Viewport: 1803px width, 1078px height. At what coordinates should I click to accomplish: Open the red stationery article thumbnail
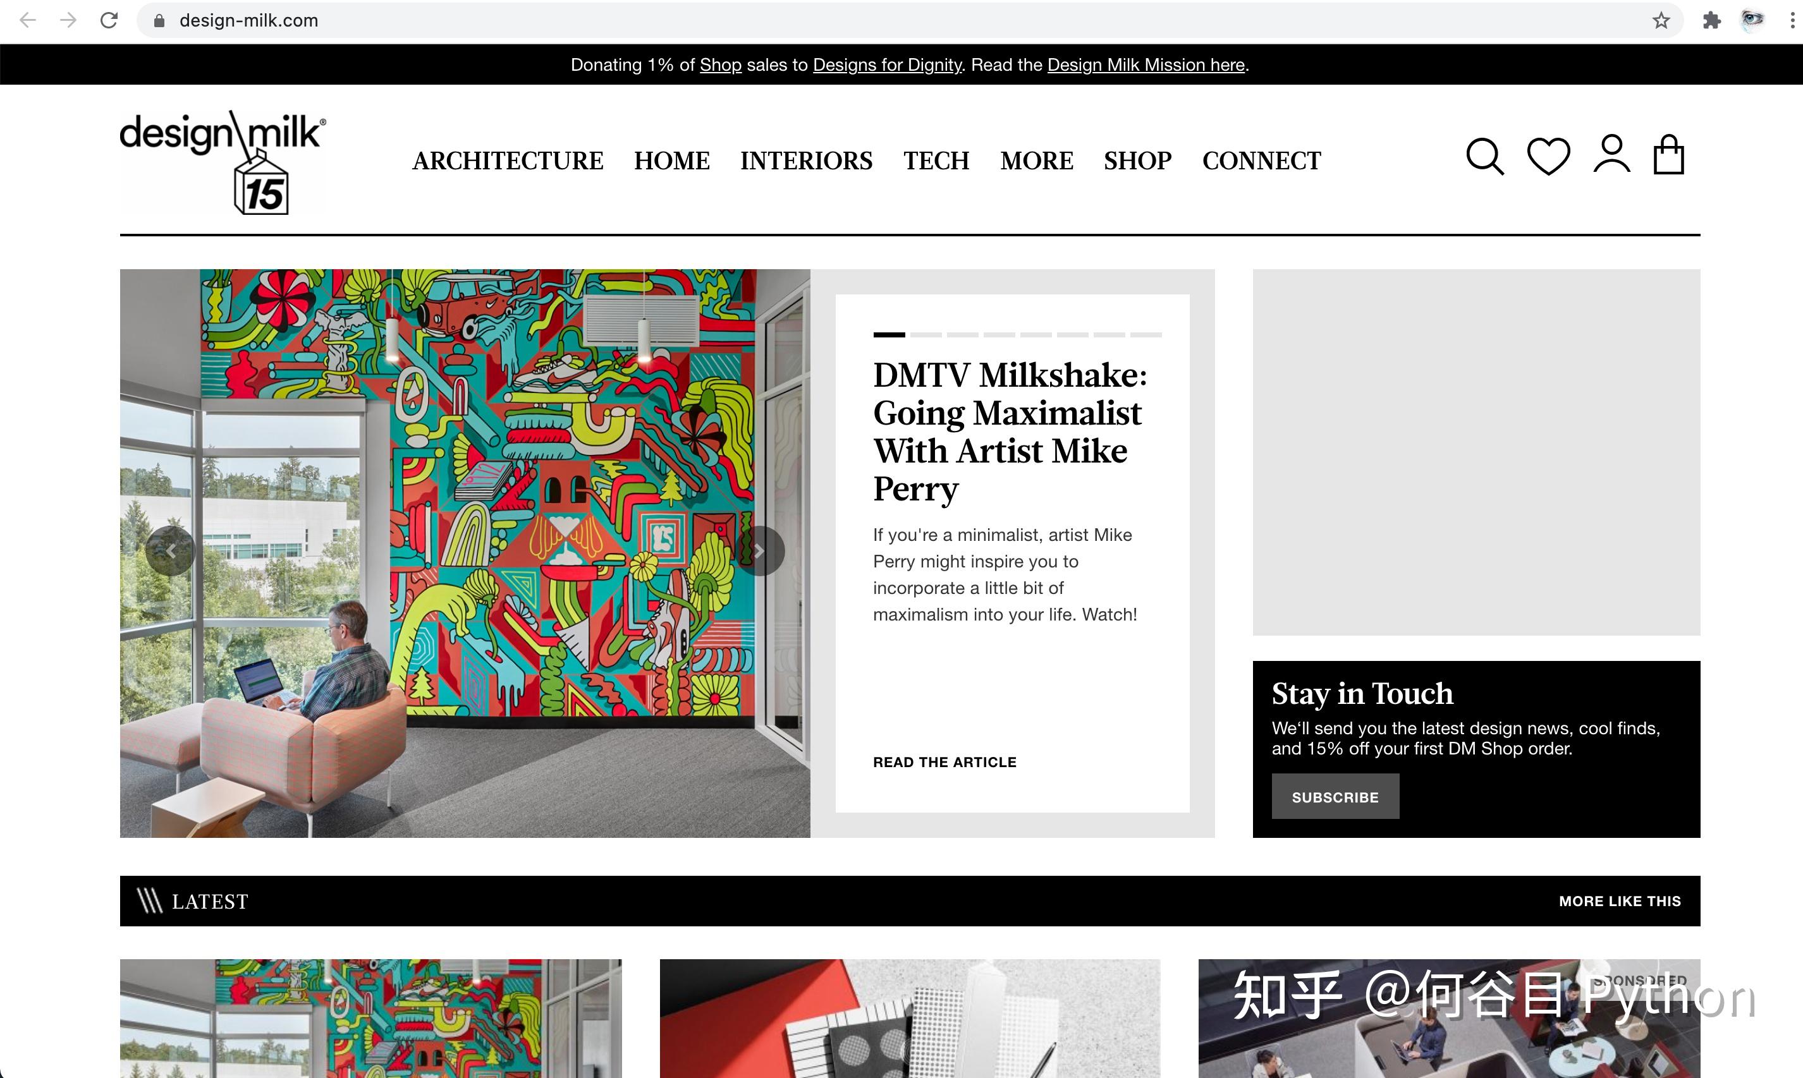(x=910, y=1019)
